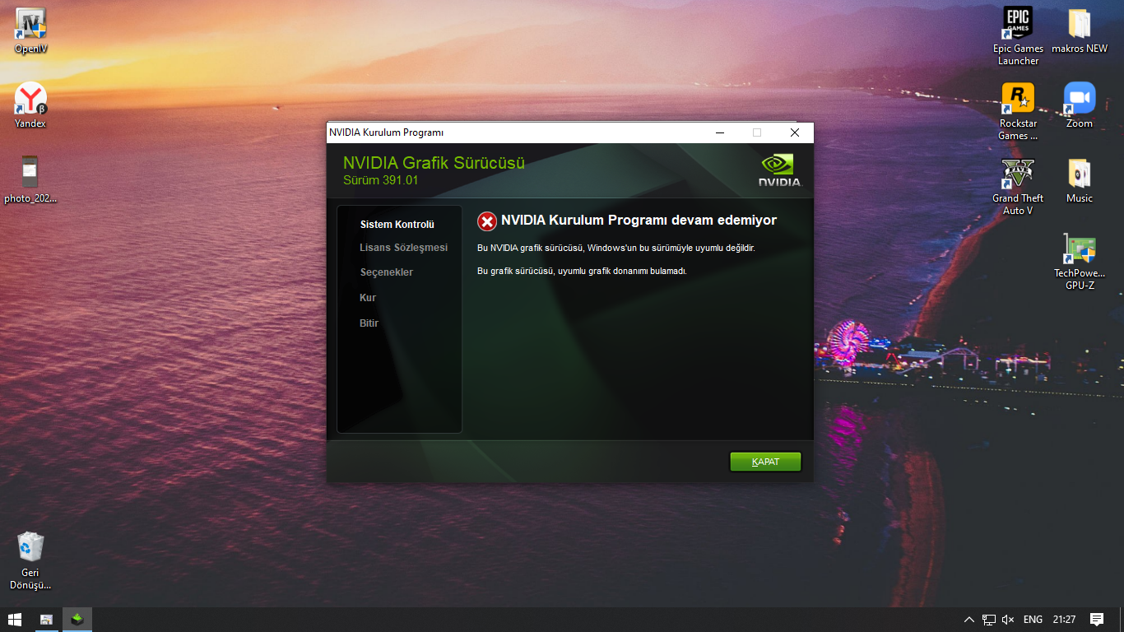The height and width of the screenshot is (632, 1124).
Task: Open the Windows Start menu
Action: (x=15, y=620)
